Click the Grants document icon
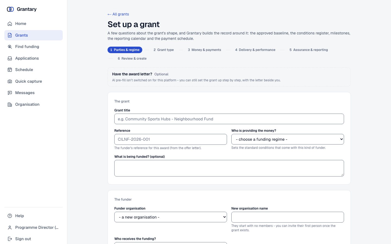Viewport: 391px width, 244px height. pos(10,35)
